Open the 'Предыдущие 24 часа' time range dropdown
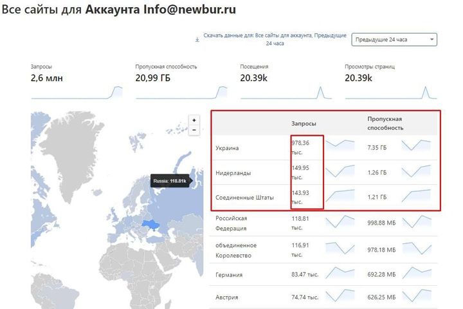The image size is (463, 309). (395, 40)
